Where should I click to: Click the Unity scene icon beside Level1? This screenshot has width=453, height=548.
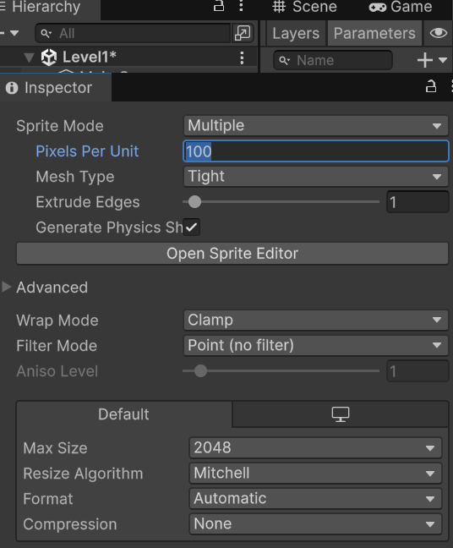(49, 58)
